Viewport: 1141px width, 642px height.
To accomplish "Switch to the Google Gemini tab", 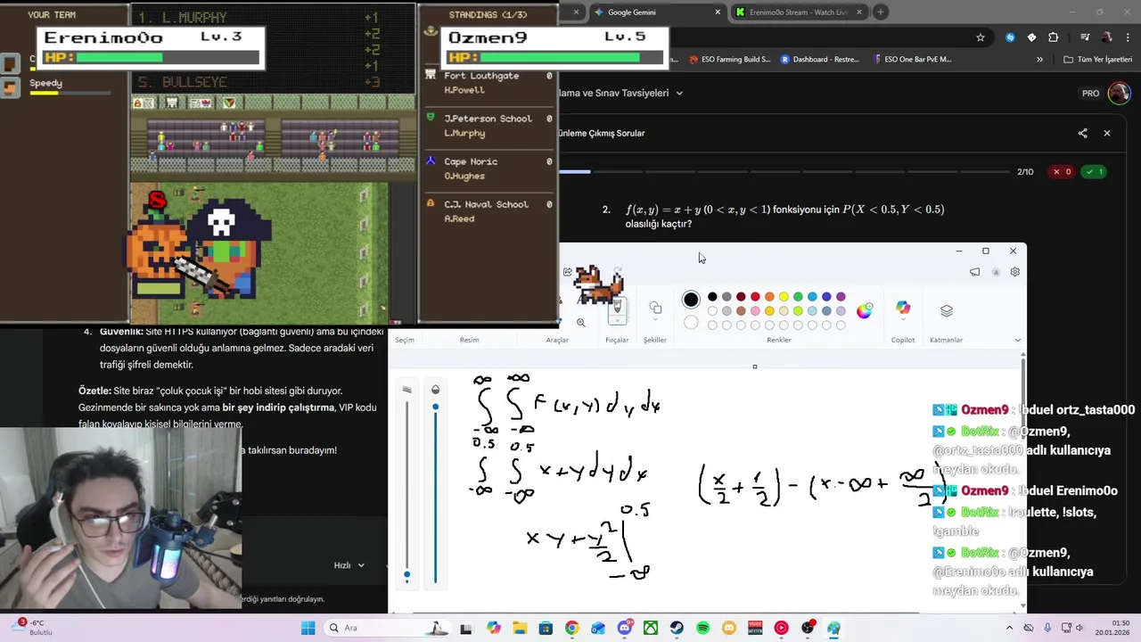I will point(651,12).
